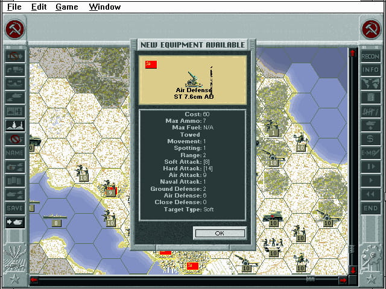
Task: Click the red right arrow of horizontal scrollbar
Action: click(343, 280)
